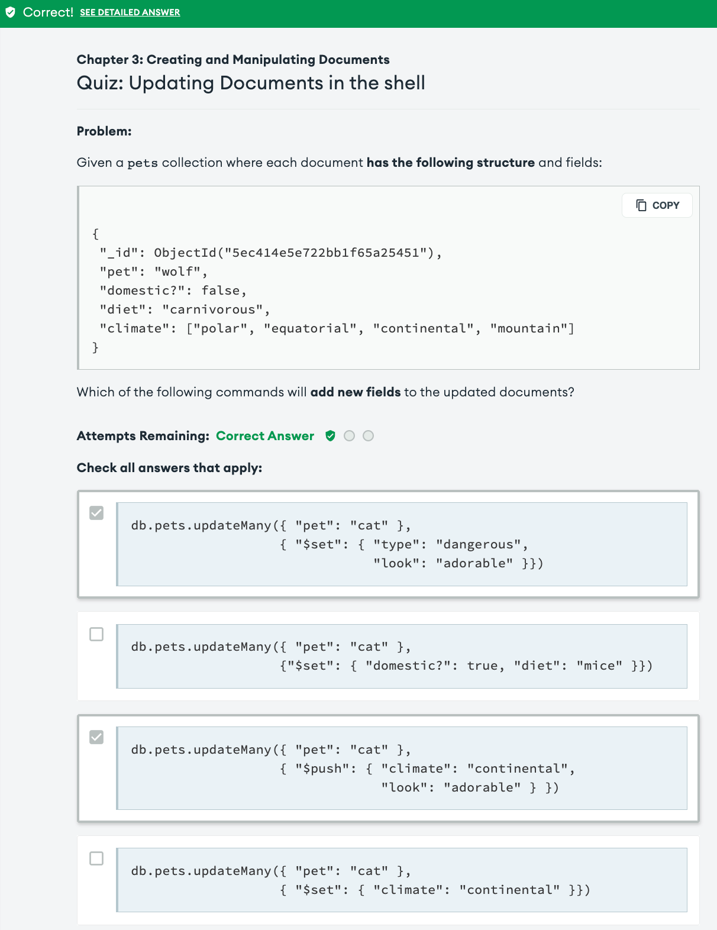Click the "Attempts Remaining:" label
The image size is (717, 930).
click(143, 436)
